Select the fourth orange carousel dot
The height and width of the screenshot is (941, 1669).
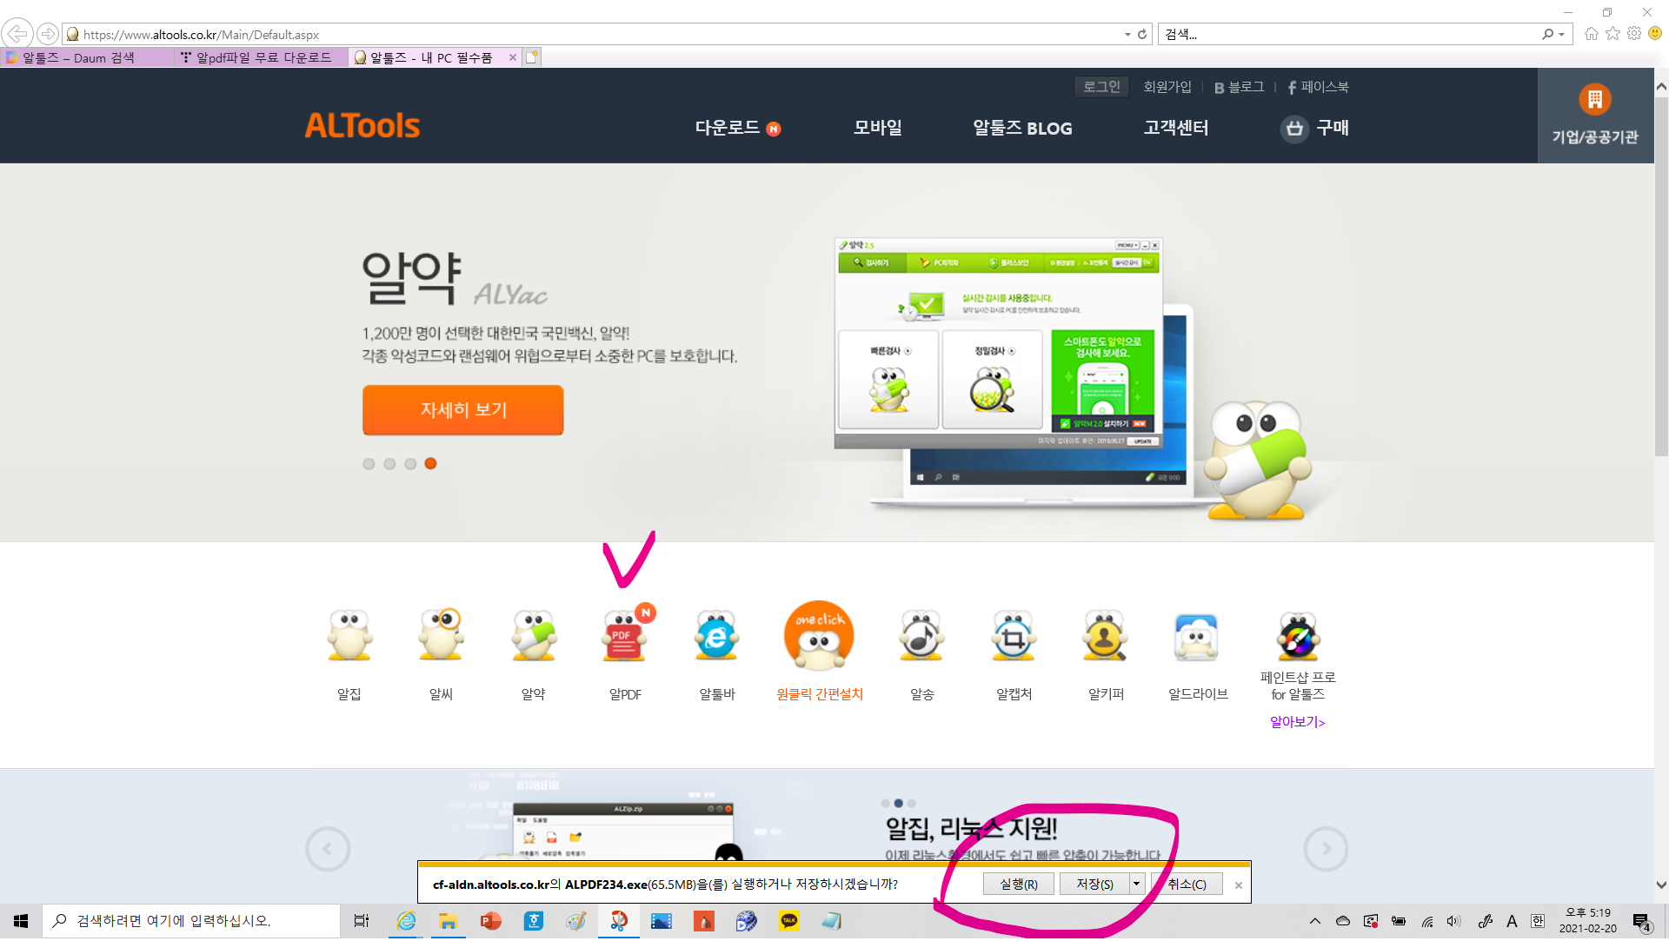point(430,464)
